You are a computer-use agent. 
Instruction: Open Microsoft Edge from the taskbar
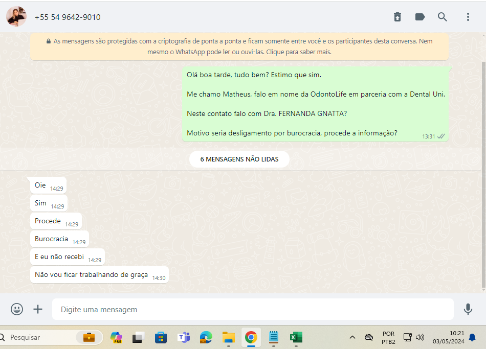click(x=206, y=337)
